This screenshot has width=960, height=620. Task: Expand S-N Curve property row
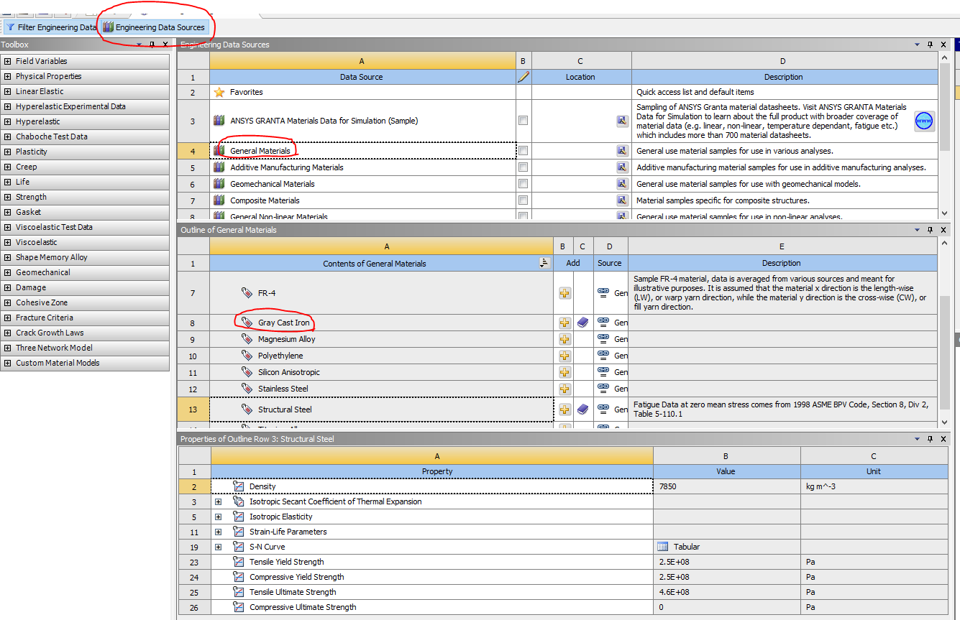click(x=218, y=547)
